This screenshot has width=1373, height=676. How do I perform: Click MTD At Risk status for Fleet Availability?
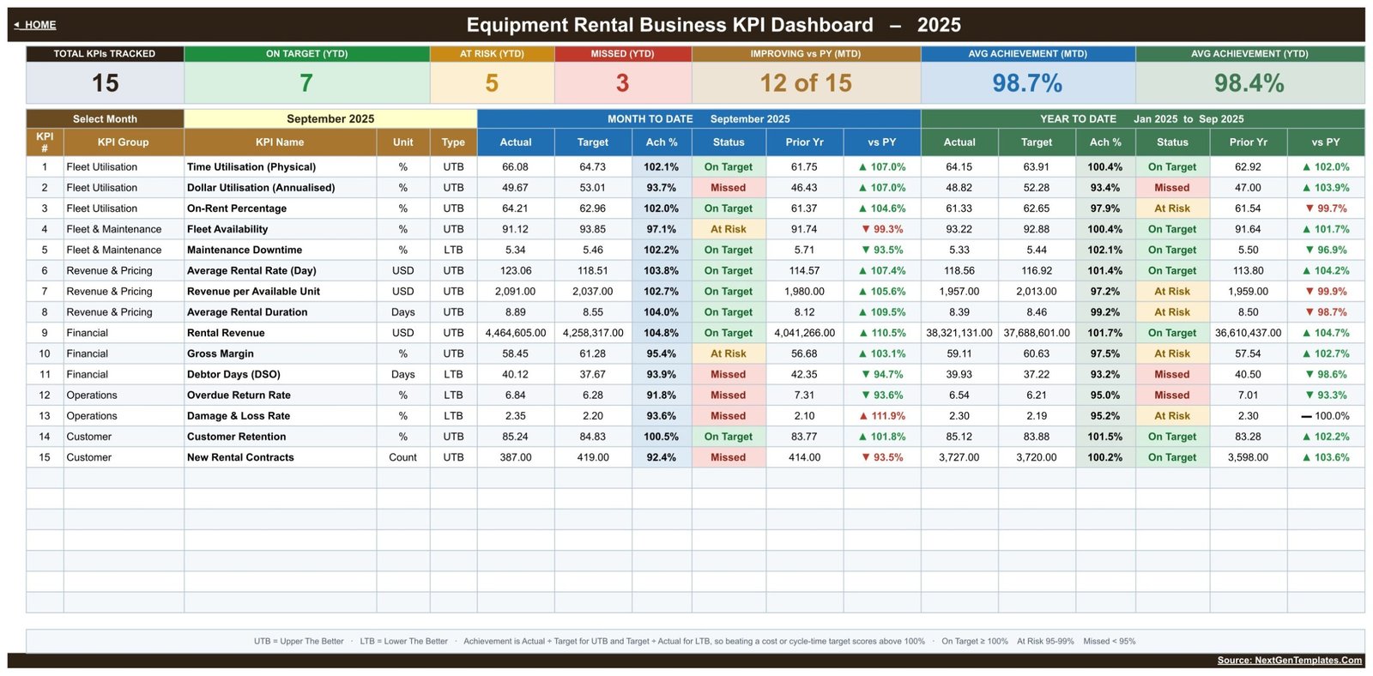(729, 229)
